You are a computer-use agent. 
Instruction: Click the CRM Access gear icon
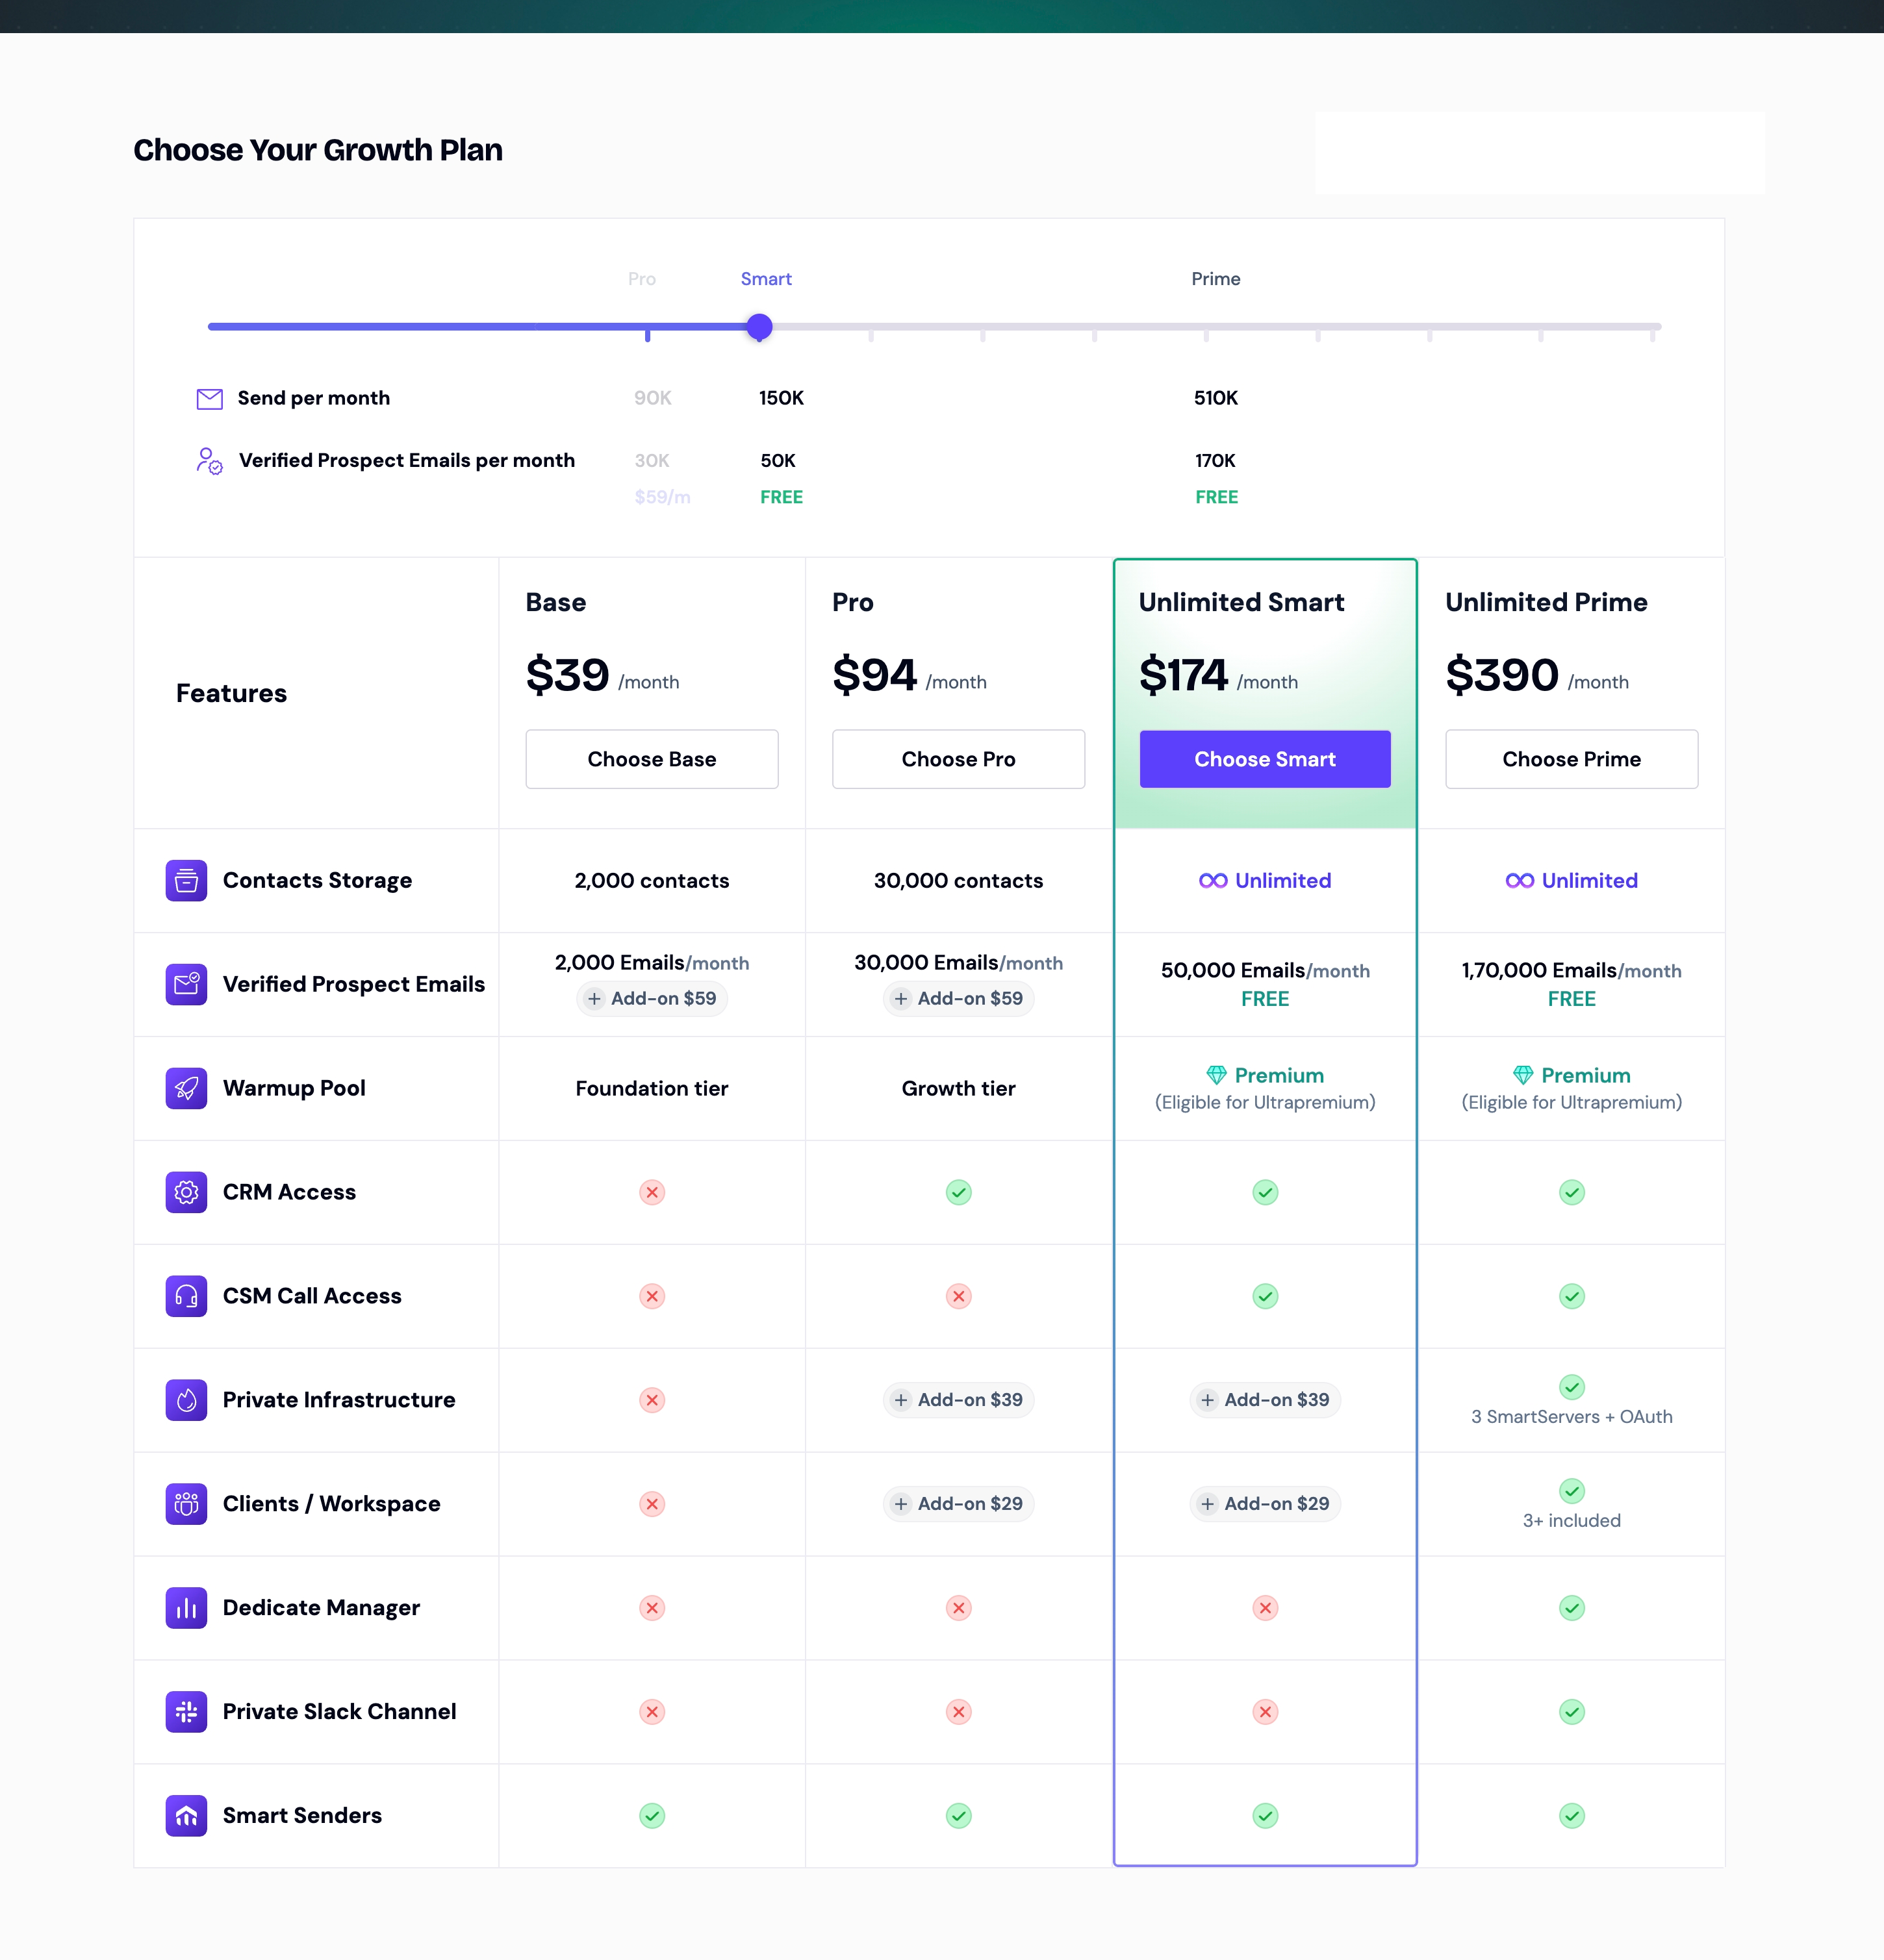coord(186,1192)
